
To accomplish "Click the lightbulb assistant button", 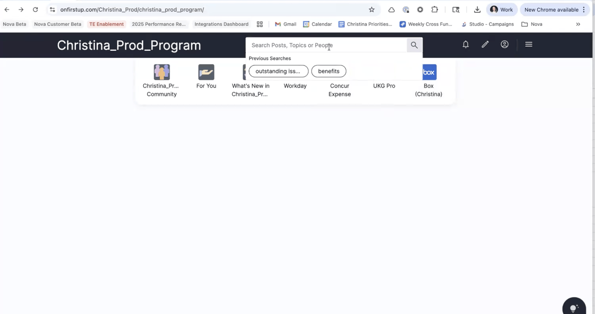I will (x=574, y=308).
